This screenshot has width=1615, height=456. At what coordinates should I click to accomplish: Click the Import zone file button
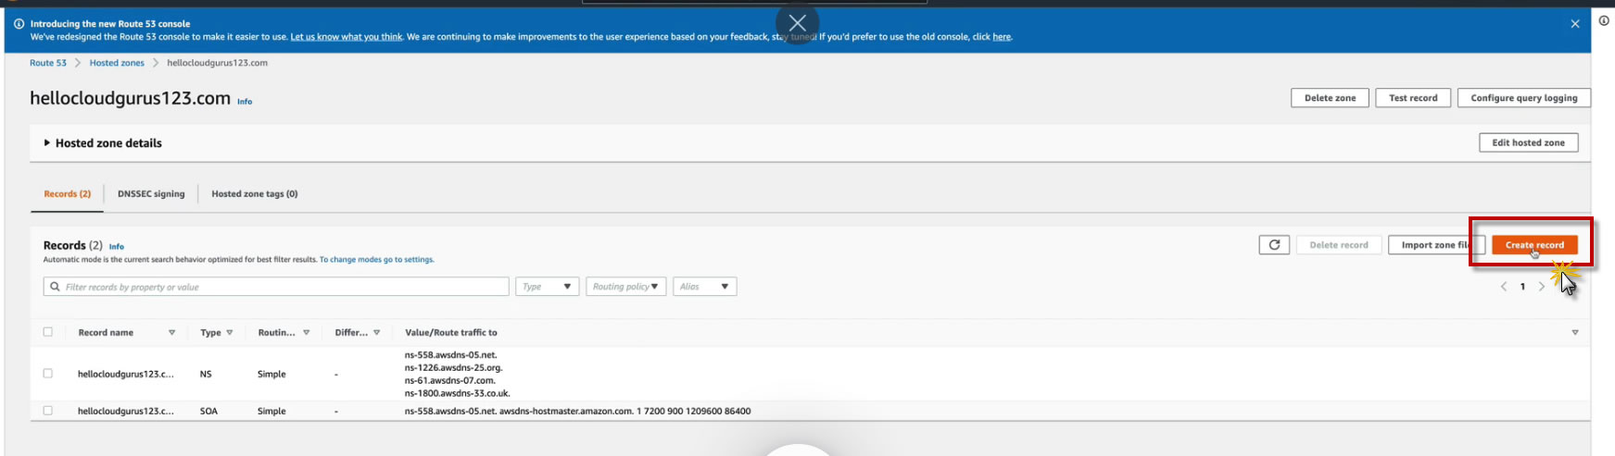1436,245
